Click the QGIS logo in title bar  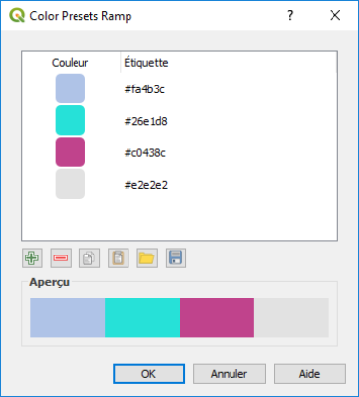(x=17, y=15)
